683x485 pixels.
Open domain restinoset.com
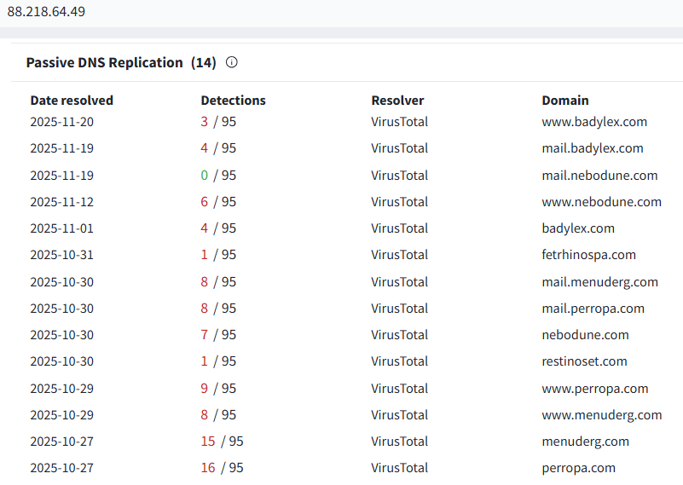tap(584, 361)
